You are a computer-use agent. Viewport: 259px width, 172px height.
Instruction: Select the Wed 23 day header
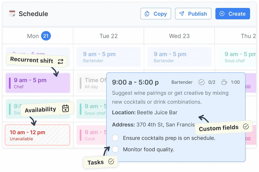coord(179,36)
